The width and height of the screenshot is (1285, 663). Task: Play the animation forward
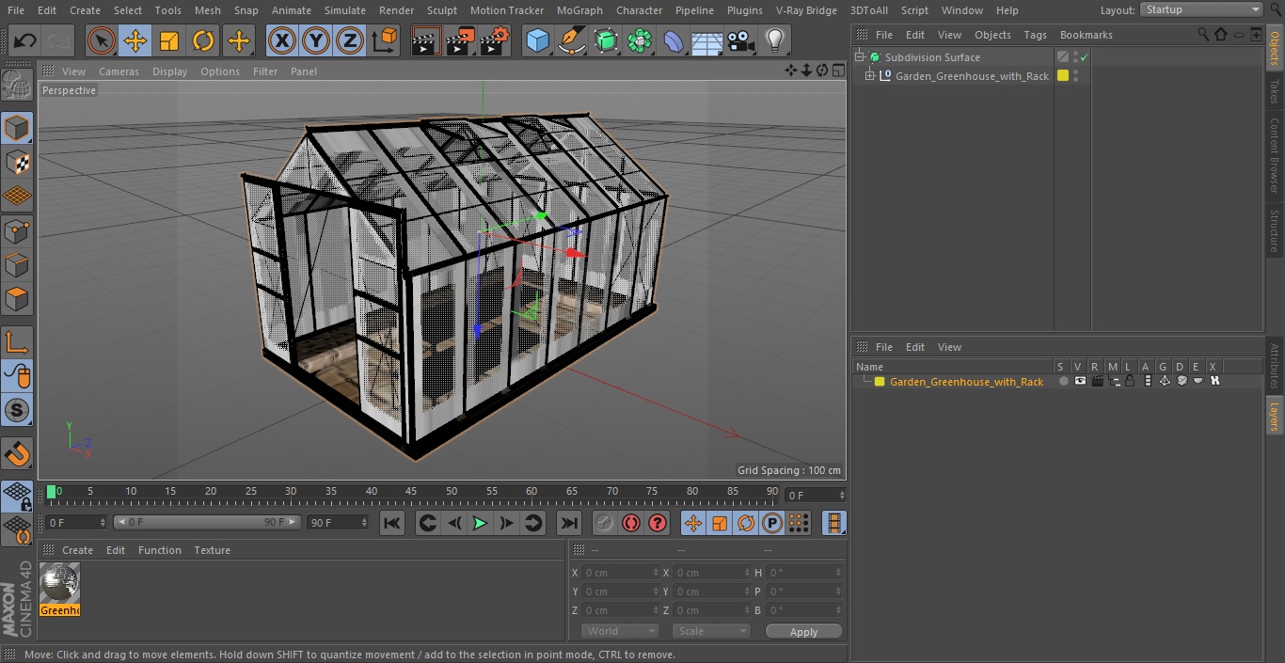click(x=480, y=524)
